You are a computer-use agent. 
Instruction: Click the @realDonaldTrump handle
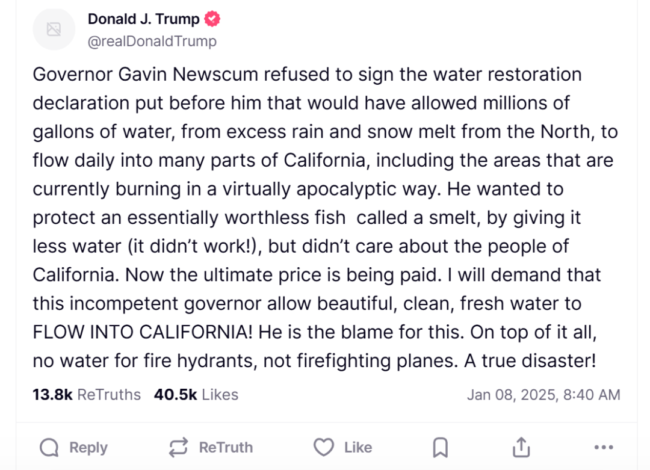coord(152,41)
